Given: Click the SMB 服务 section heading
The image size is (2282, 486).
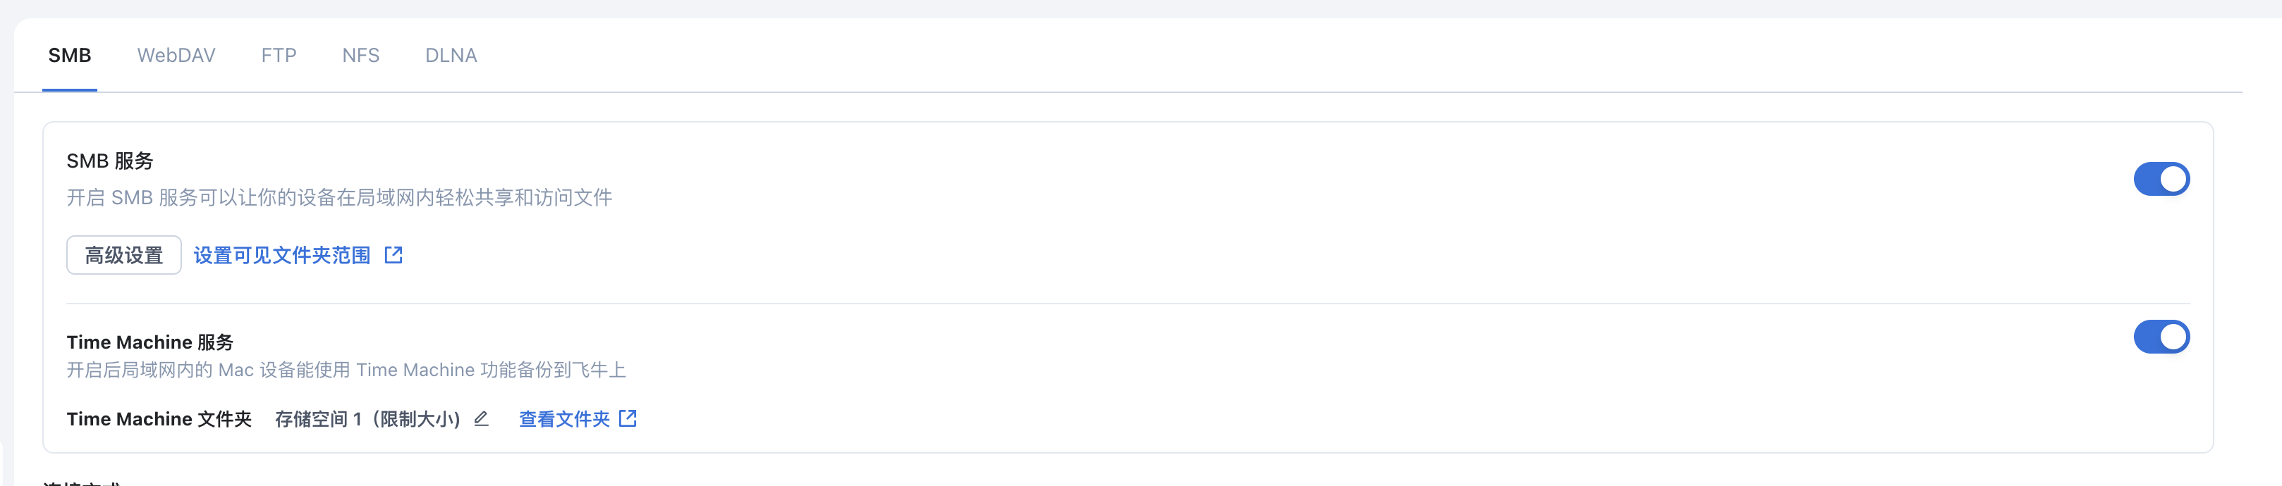Looking at the screenshot, I should [110, 160].
